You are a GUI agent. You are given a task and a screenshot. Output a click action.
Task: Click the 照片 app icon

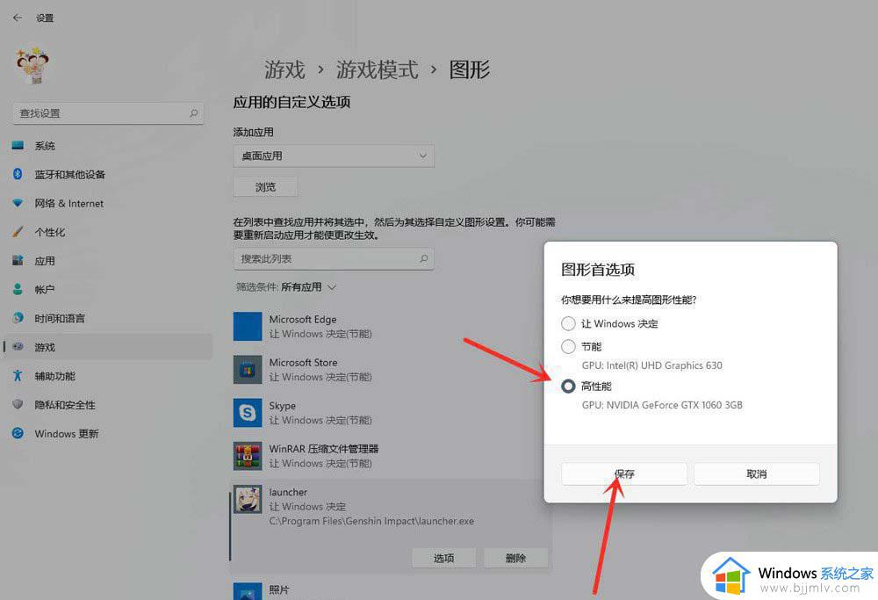(x=248, y=591)
